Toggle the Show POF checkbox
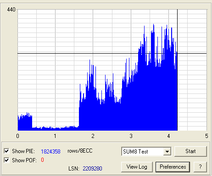The width and height of the screenshot is (212, 176). [x=6, y=160]
